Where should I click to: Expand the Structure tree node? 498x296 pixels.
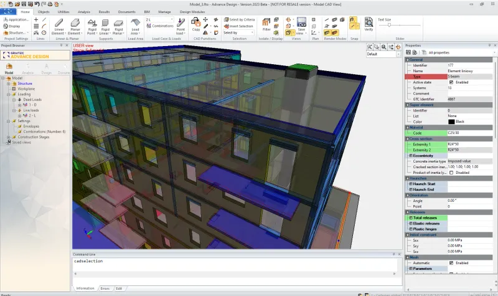[x=9, y=84]
